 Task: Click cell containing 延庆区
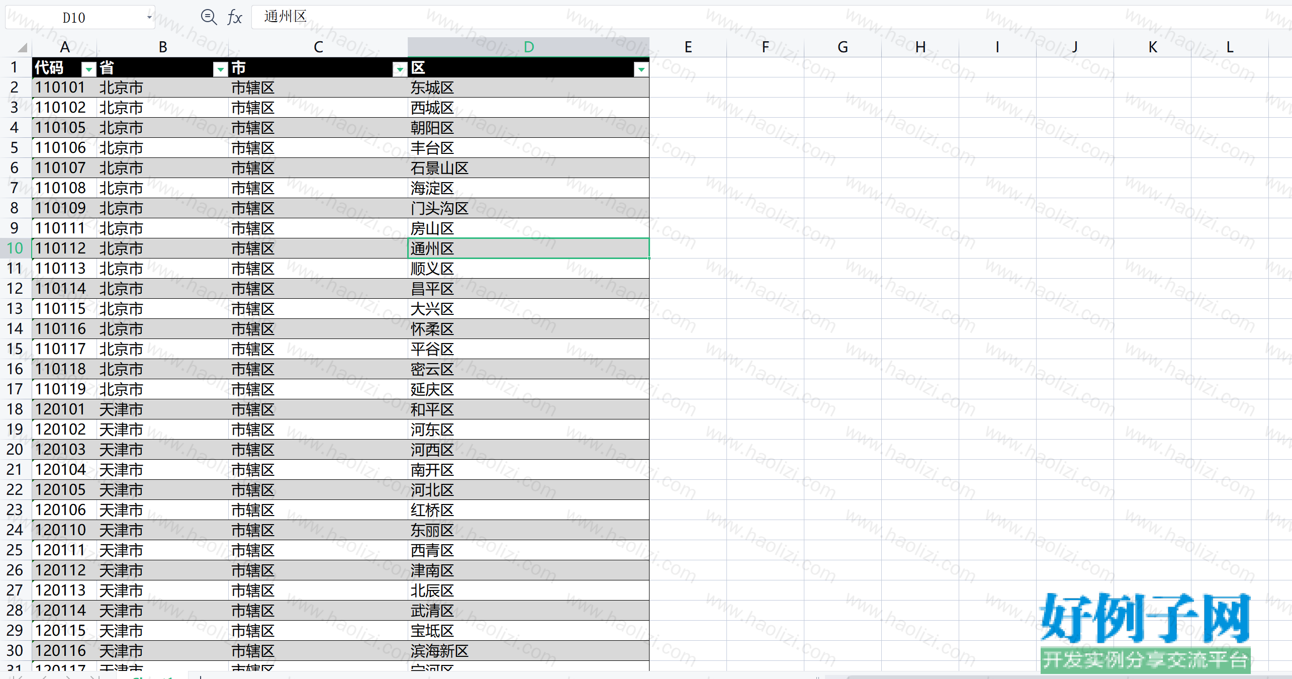pyautogui.click(x=528, y=389)
